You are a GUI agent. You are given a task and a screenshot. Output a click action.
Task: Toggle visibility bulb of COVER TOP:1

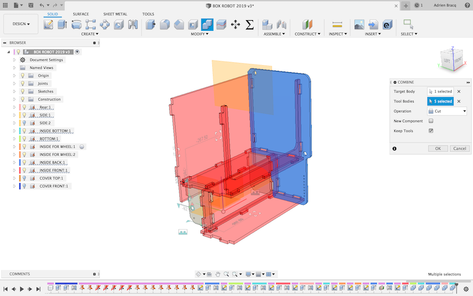coord(24,178)
